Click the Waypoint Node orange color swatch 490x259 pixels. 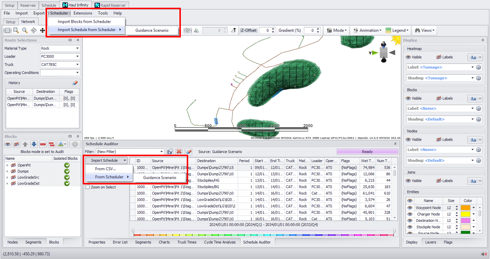click(x=465, y=208)
